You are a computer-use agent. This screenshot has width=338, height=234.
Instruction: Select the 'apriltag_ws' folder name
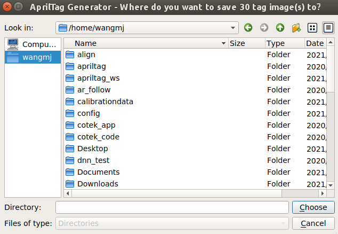point(99,78)
